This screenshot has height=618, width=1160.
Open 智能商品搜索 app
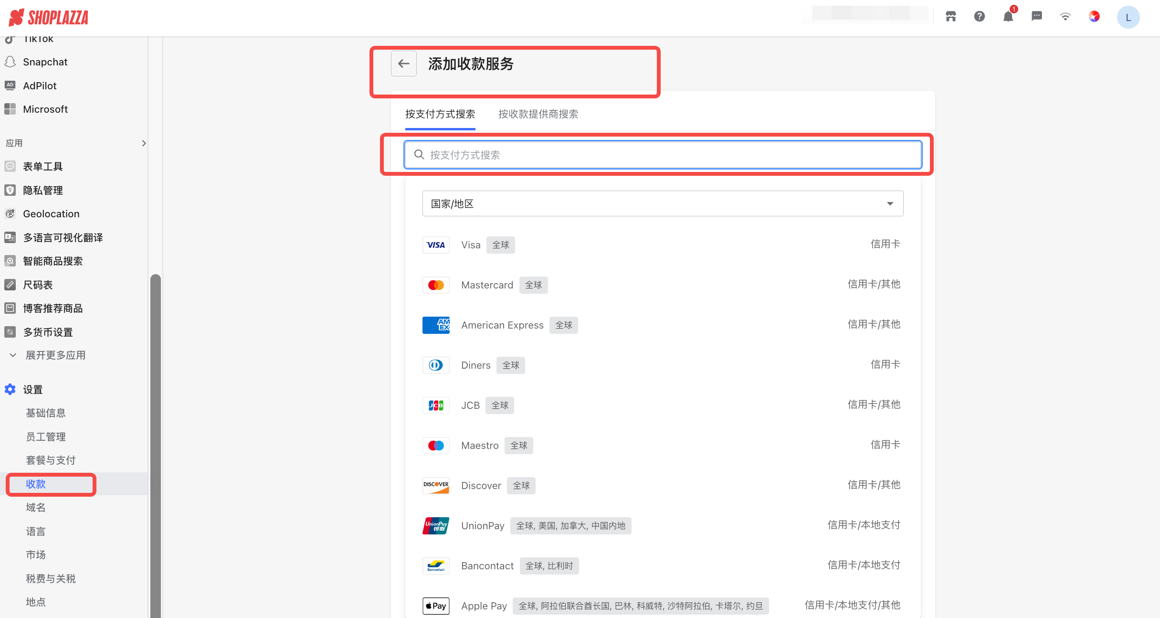click(x=53, y=261)
